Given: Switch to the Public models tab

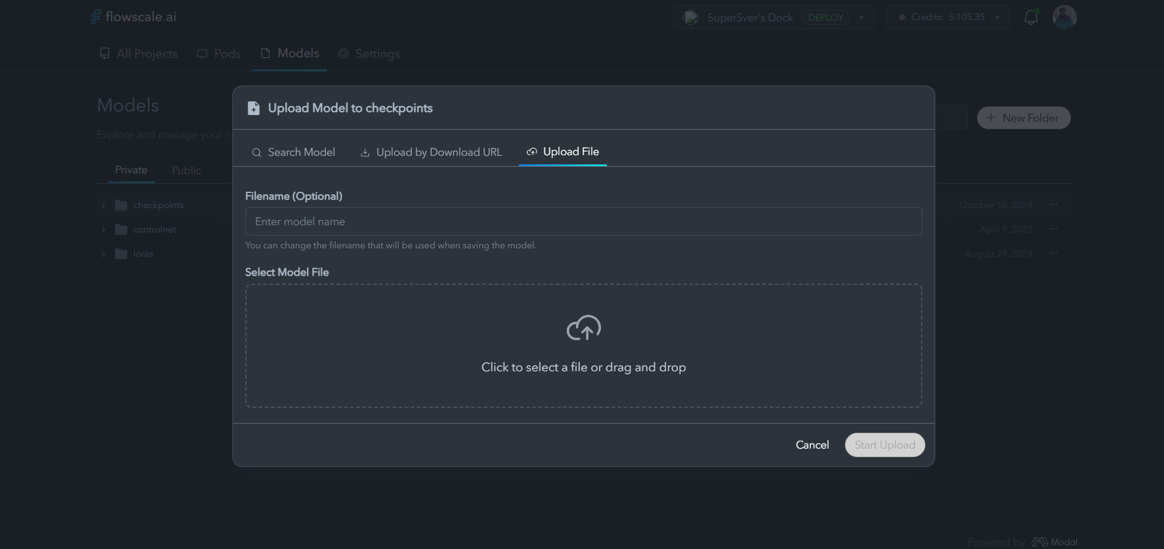Looking at the screenshot, I should (x=186, y=170).
